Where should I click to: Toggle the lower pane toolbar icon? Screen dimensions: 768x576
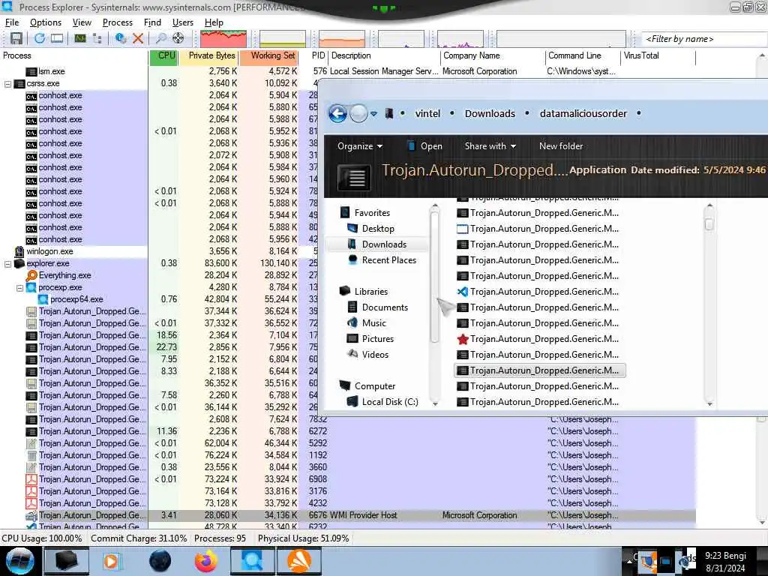tap(57, 38)
